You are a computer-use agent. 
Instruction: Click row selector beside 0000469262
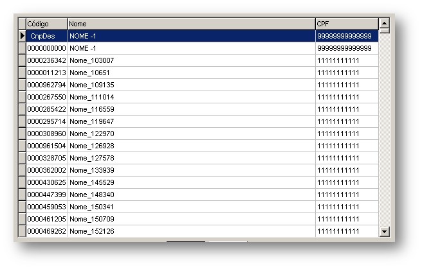pos(23,231)
